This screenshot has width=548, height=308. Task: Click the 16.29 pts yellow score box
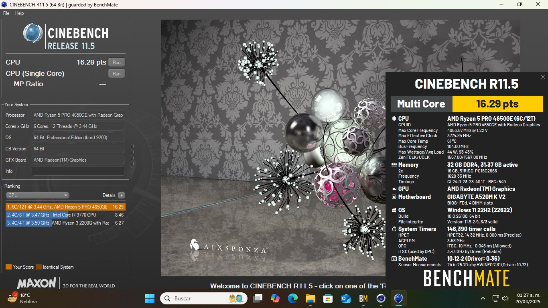(x=497, y=104)
